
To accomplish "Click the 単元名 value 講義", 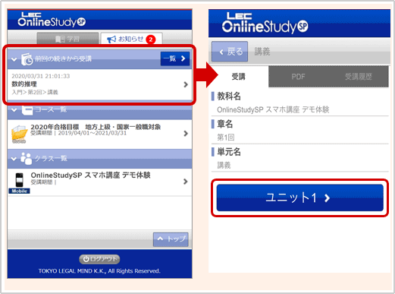I will click(x=224, y=166).
